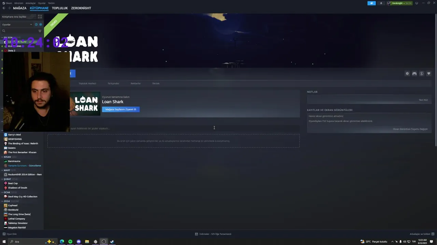The image size is (437, 245).
Task: Open the ZEROKNIGHT profile tab
Action: pyautogui.click(x=81, y=8)
